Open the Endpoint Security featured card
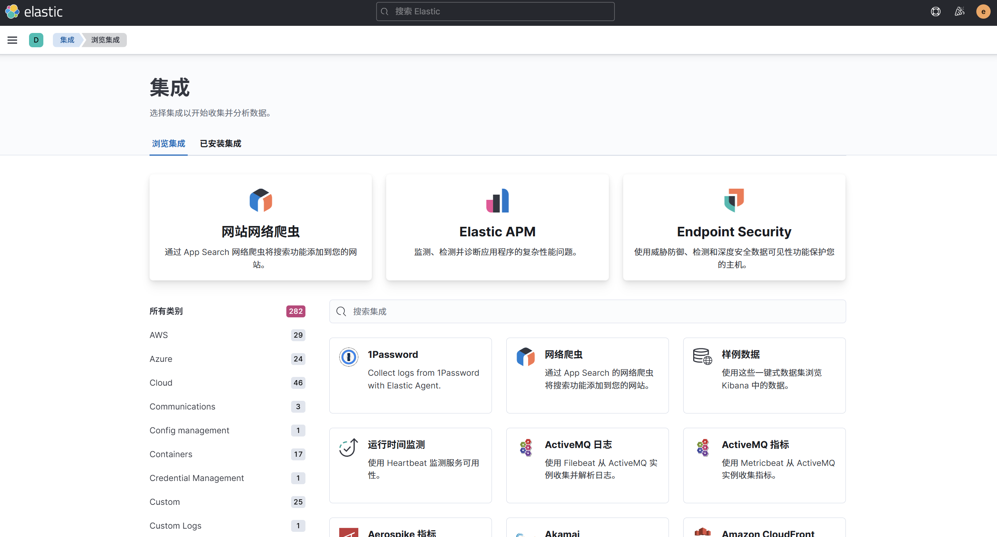 [x=734, y=227]
